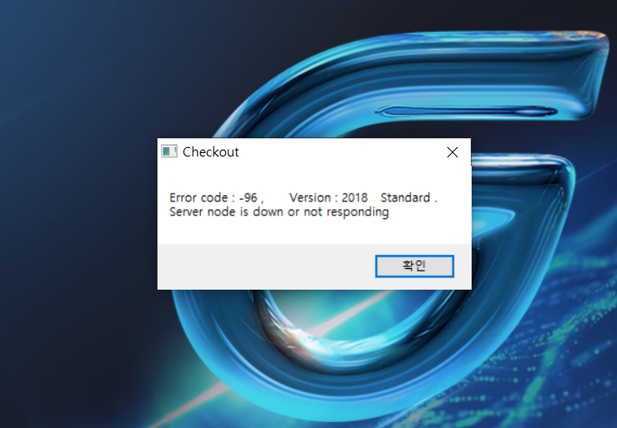
Task: Click gray footer area left of 확인
Action: tap(266, 266)
